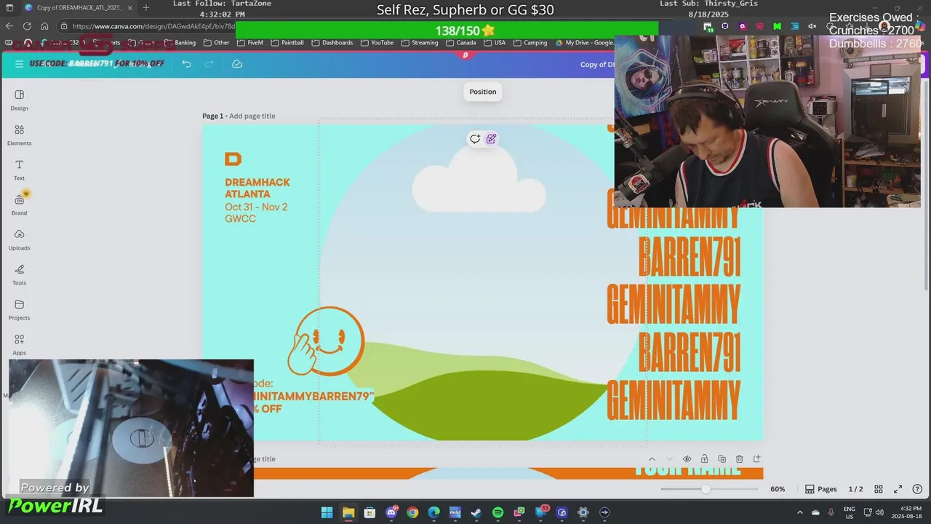Click Add page title for Page 1
Viewport: 931px width, 524px height.
[252, 116]
